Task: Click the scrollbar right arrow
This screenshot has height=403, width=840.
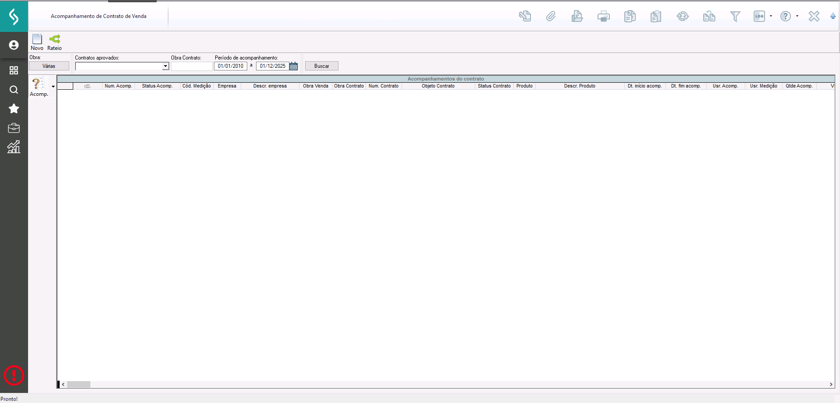Action: (x=831, y=385)
